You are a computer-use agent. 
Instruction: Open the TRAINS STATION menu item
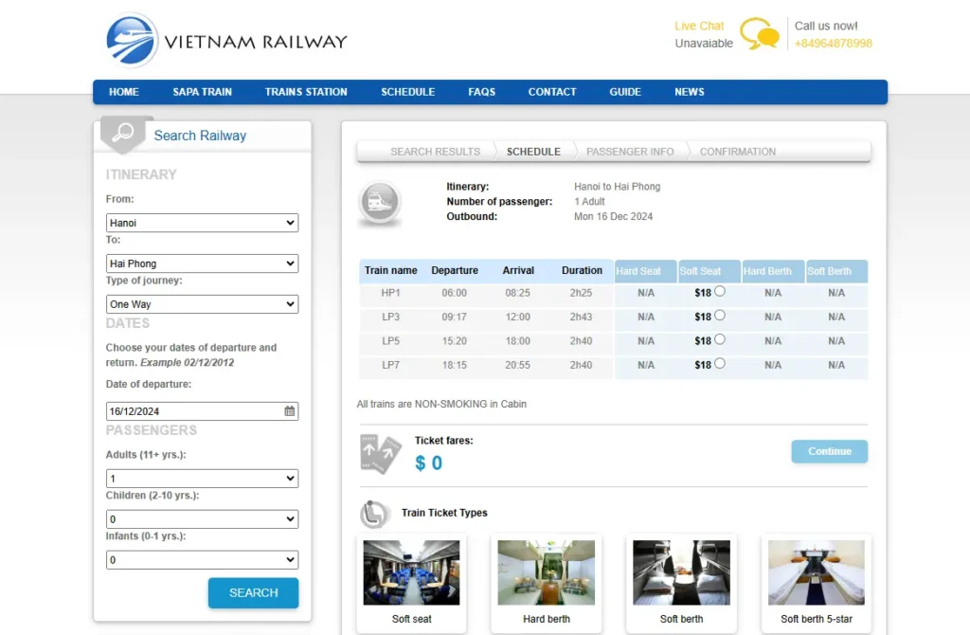tap(306, 92)
